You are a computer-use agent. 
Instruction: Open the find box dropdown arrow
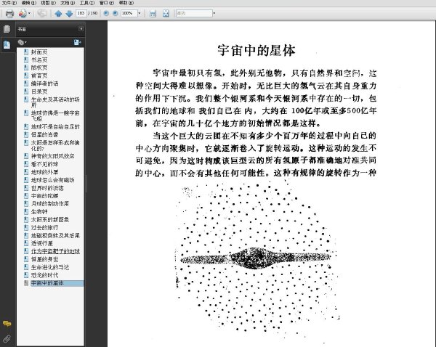[x=214, y=13]
